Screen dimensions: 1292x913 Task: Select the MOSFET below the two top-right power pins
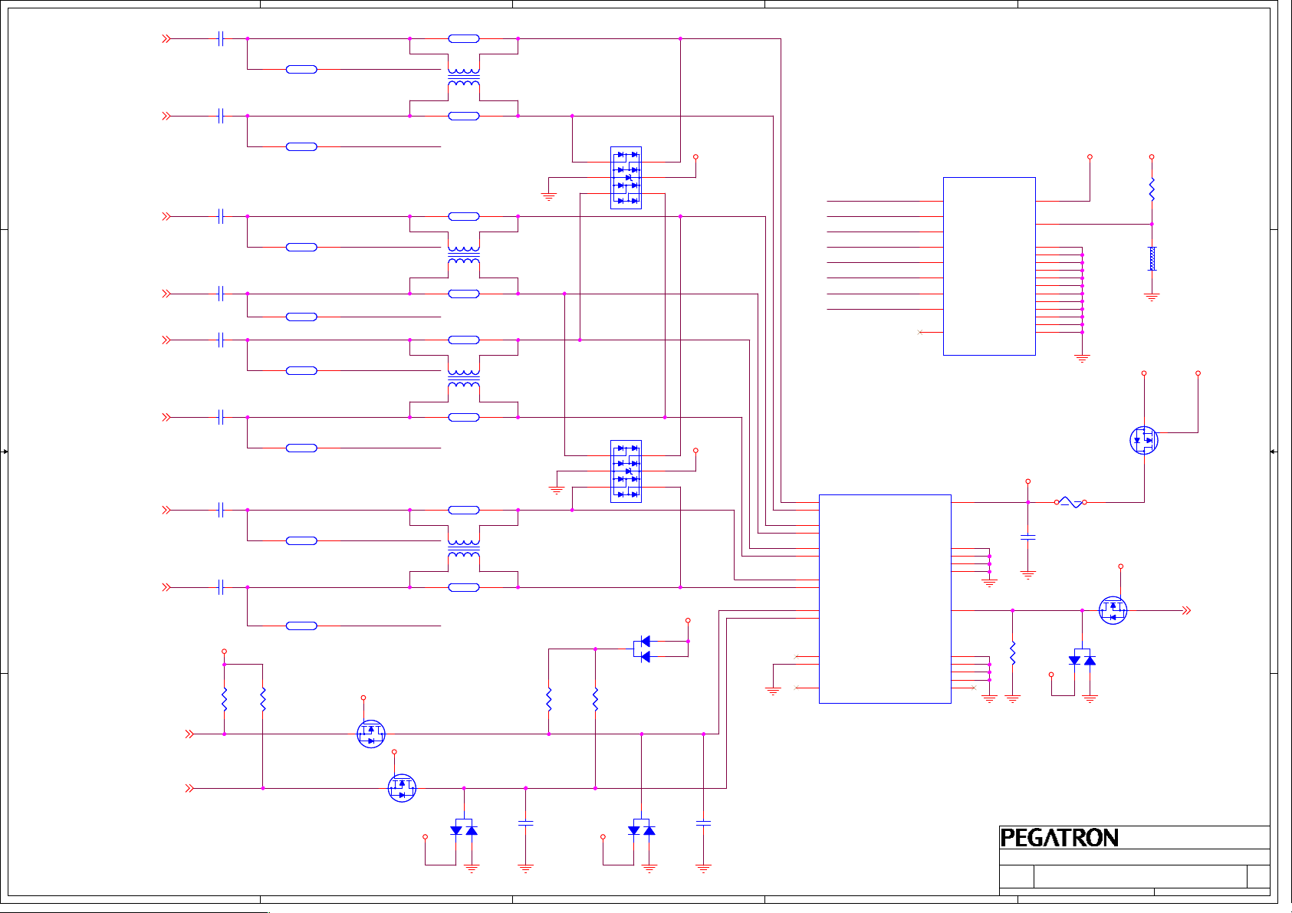[1144, 440]
